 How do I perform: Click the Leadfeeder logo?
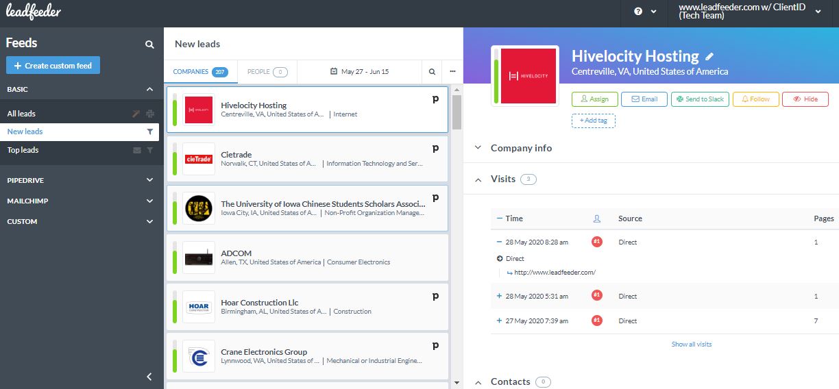(x=34, y=12)
